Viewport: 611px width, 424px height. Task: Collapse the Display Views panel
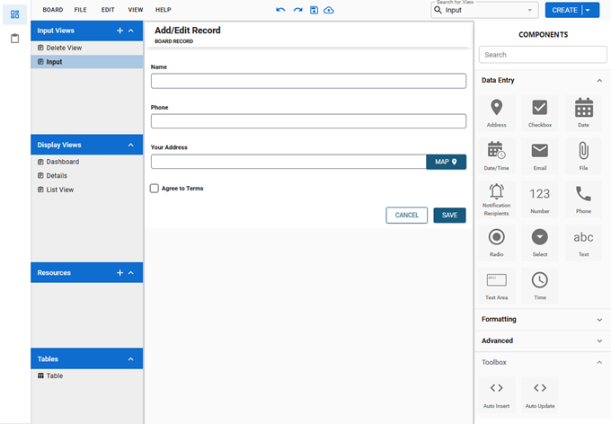click(x=131, y=145)
